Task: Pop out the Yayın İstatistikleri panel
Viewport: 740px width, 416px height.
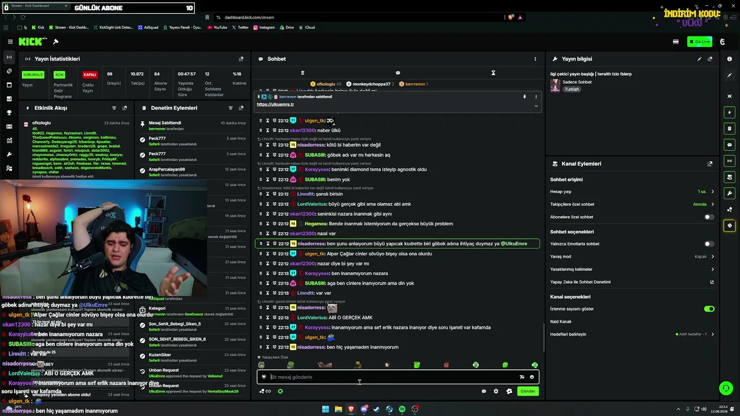Action: (241, 59)
